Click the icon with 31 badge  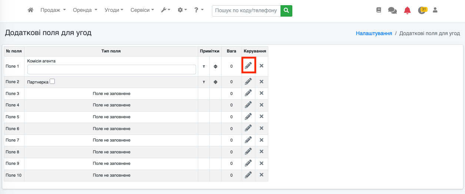[422, 10]
